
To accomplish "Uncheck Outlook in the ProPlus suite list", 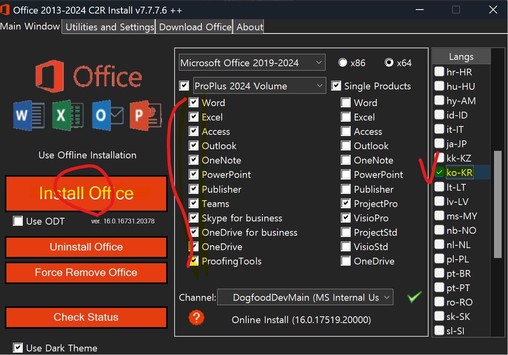I will (194, 146).
